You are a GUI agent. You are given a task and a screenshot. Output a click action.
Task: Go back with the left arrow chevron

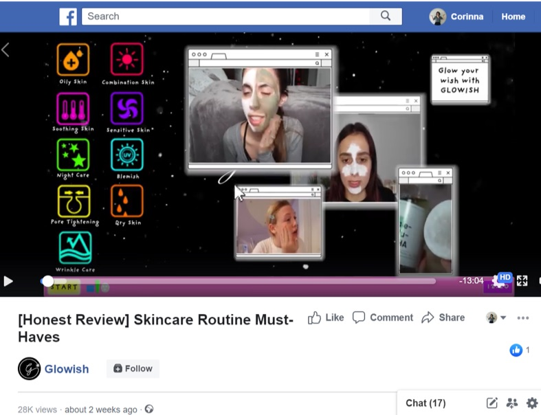5,50
